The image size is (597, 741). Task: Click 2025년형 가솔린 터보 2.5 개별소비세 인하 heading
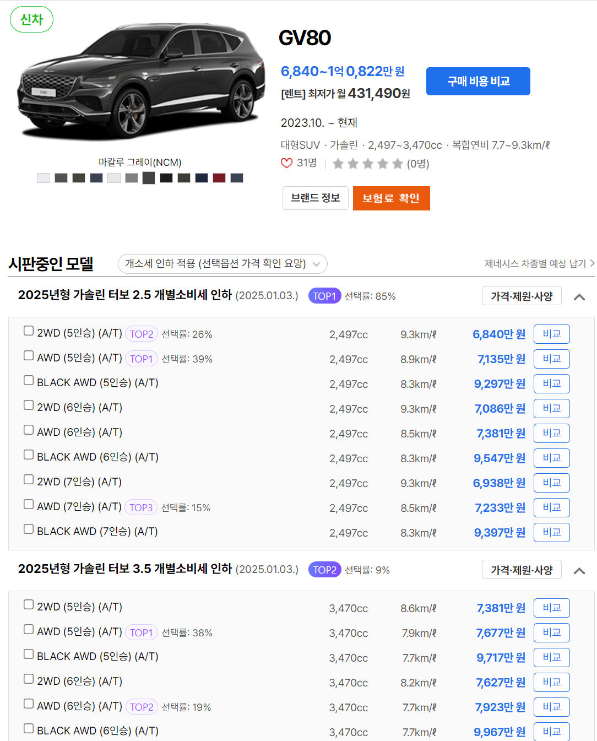point(125,295)
